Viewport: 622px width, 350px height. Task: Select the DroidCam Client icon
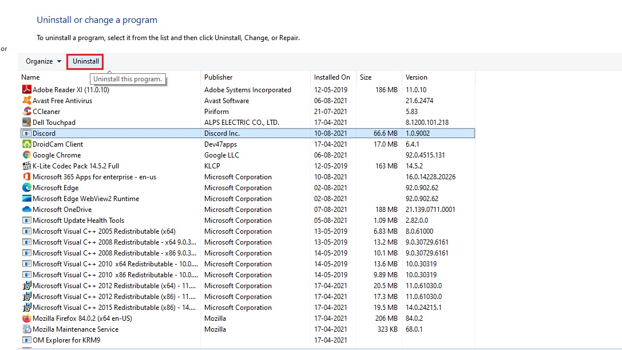[x=26, y=144]
